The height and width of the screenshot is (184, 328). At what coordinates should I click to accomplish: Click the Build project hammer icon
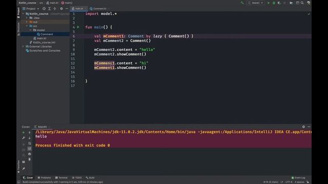(x=242, y=3)
